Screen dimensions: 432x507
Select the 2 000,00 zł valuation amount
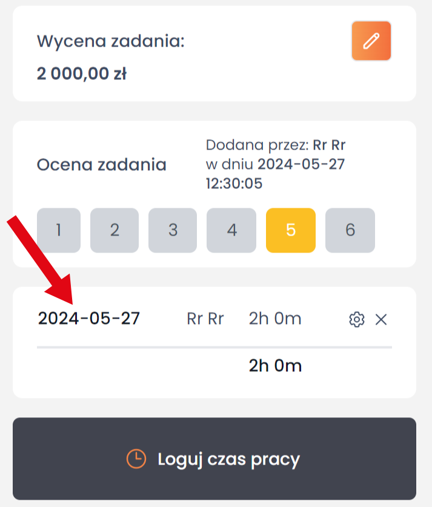click(81, 74)
